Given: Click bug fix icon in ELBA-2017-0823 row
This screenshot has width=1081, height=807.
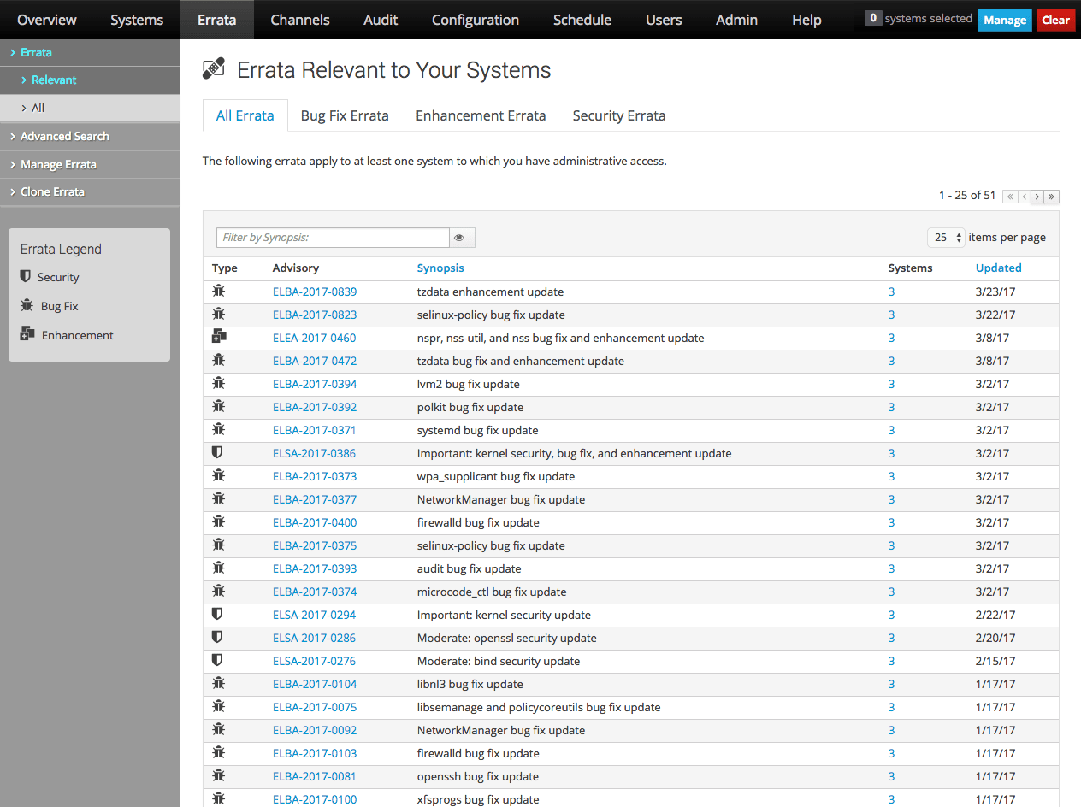Looking at the screenshot, I should pos(219,315).
